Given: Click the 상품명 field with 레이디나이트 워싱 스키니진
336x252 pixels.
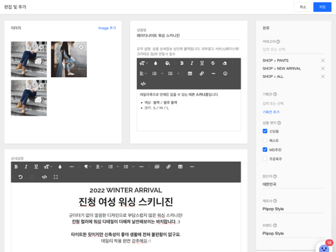Looking at the screenshot, I should 188,36.
